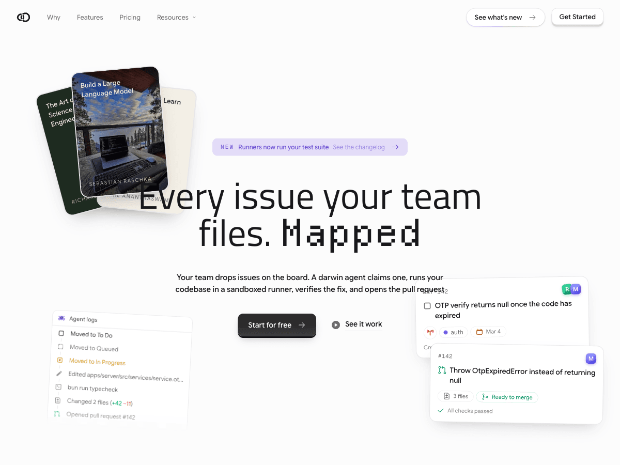Click the Moved to To Do log entry
The image size is (620, 465).
pyautogui.click(x=91, y=335)
